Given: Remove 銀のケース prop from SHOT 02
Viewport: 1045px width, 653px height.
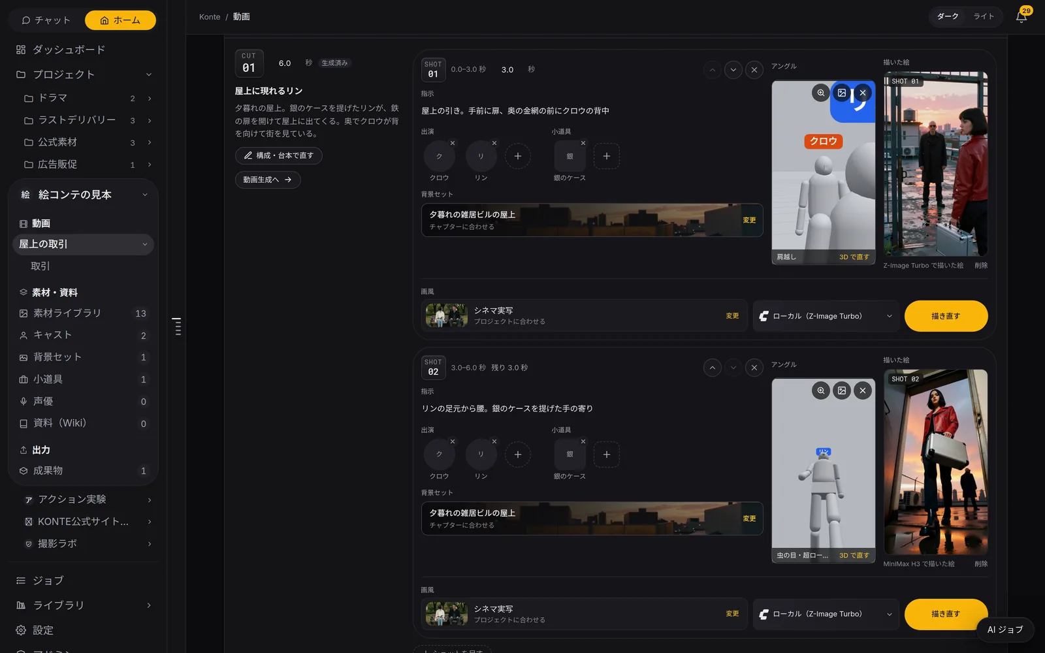Looking at the screenshot, I should 583,441.
